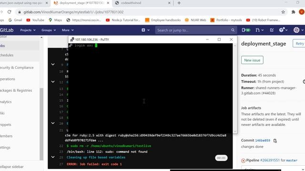
Task: Click inside the PuTTY login terminal
Action: click(x=151, y=88)
